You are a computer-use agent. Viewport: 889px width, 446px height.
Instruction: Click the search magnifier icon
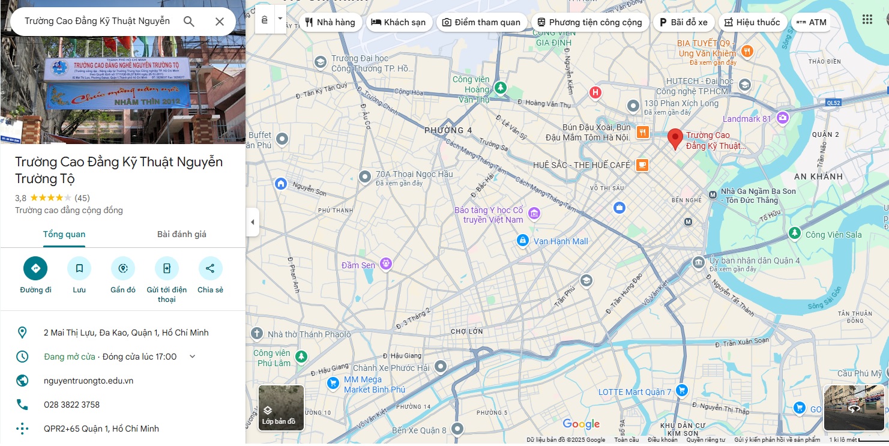[x=189, y=22]
